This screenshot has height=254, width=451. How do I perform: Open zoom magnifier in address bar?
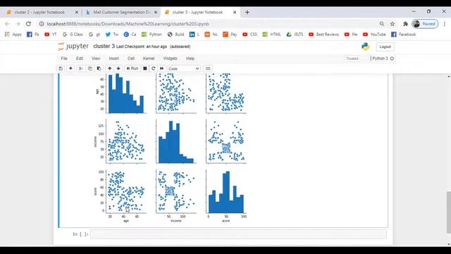pos(382,24)
